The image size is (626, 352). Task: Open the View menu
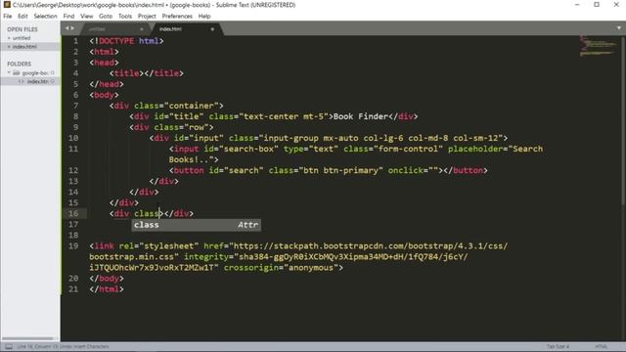tap(87, 16)
